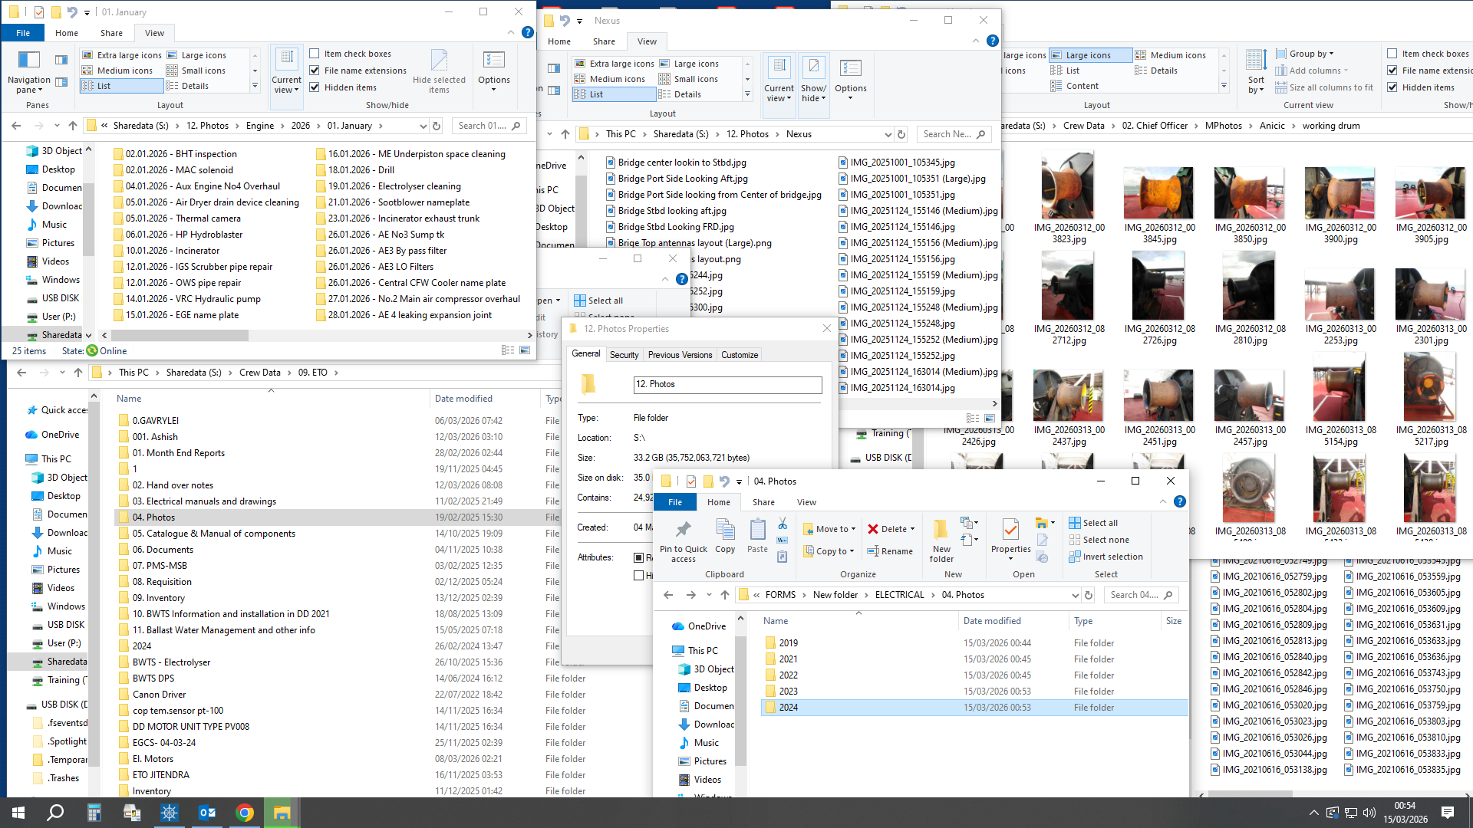This screenshot has width=1473, height=828.
Task: Expand the Delete dropdown arrow
Action: [x=912, y=529]
